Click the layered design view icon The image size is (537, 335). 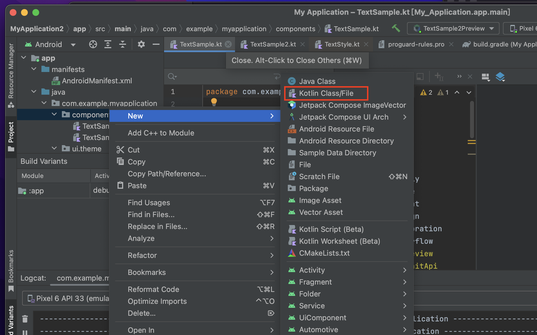500,77
